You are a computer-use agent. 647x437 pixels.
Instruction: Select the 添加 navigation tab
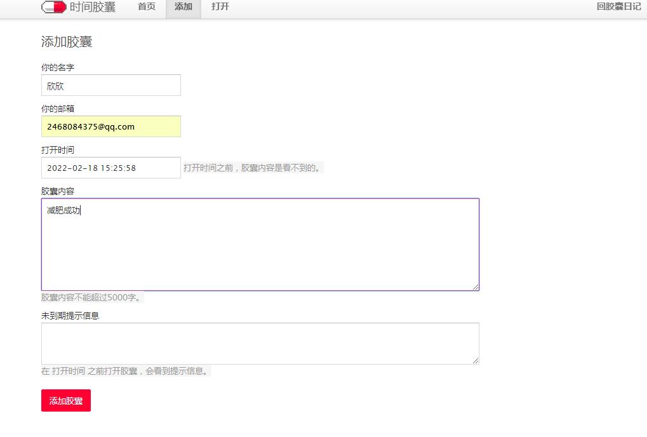pyautogui.click(x=183, y=7)
